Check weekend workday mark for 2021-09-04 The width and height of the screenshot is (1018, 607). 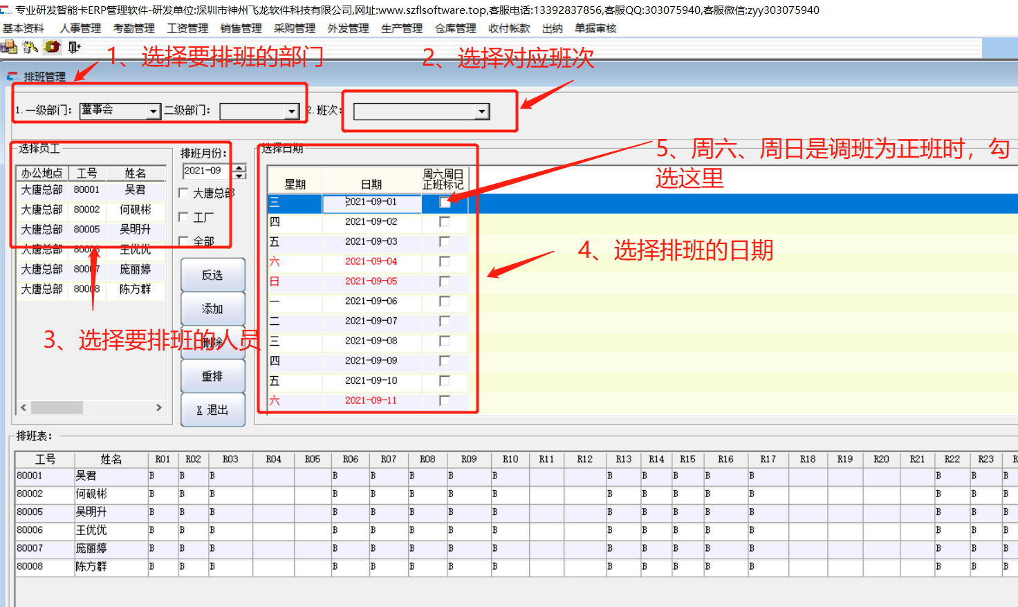coord(445,261)
